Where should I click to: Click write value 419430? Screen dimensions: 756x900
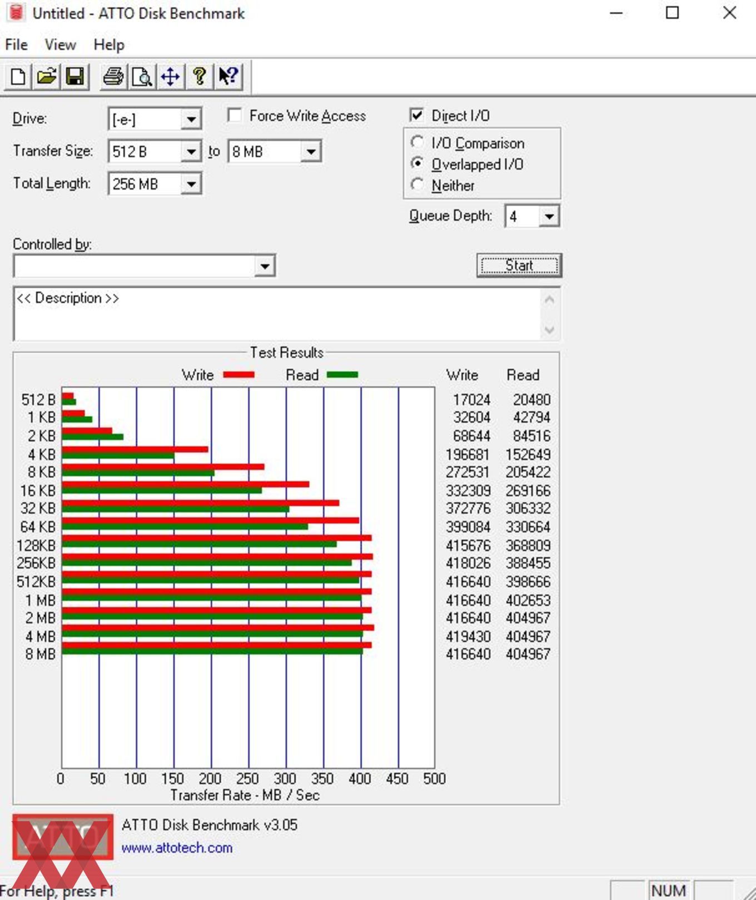(467, 636)
